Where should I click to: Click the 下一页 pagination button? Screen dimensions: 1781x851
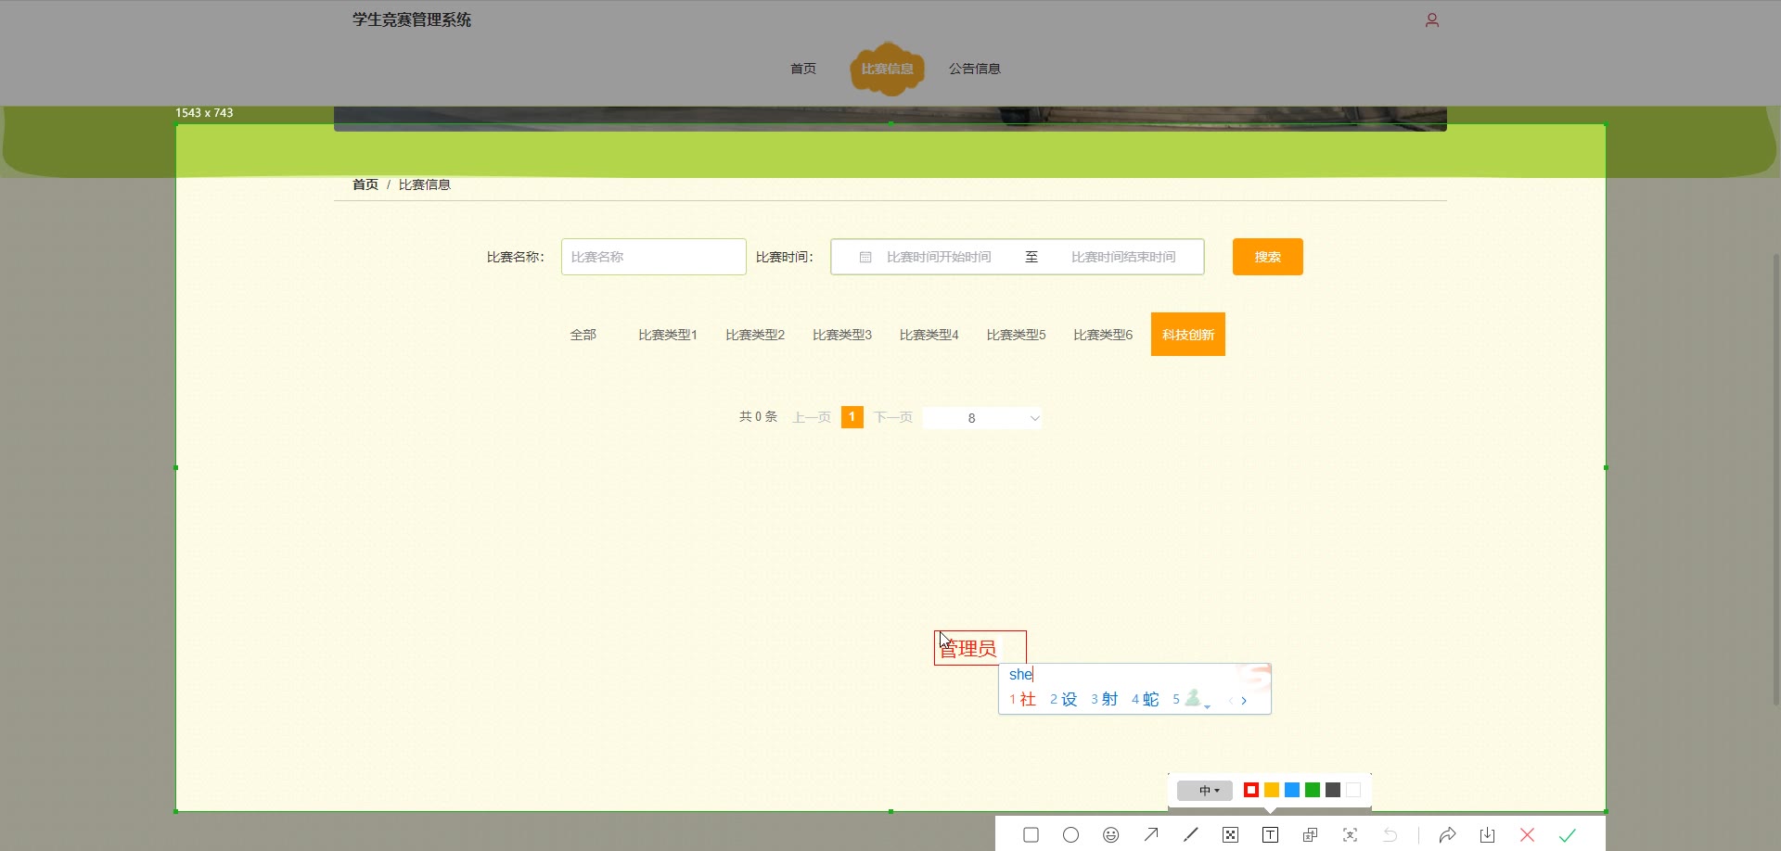click(893, 417)
